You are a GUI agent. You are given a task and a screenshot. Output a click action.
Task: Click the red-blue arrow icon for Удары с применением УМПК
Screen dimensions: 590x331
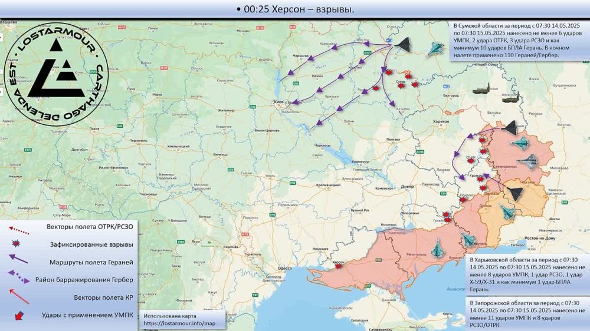tap(18, 315)
